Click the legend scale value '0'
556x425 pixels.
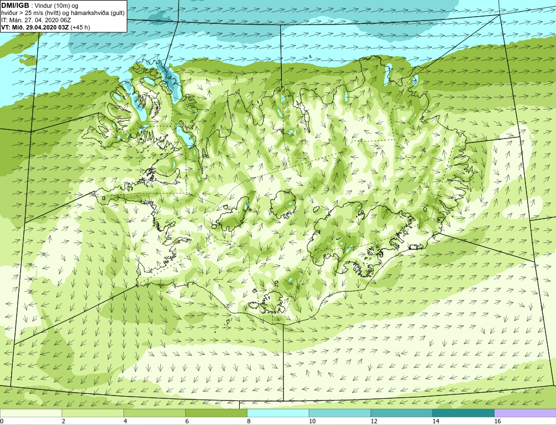point(2,421)
